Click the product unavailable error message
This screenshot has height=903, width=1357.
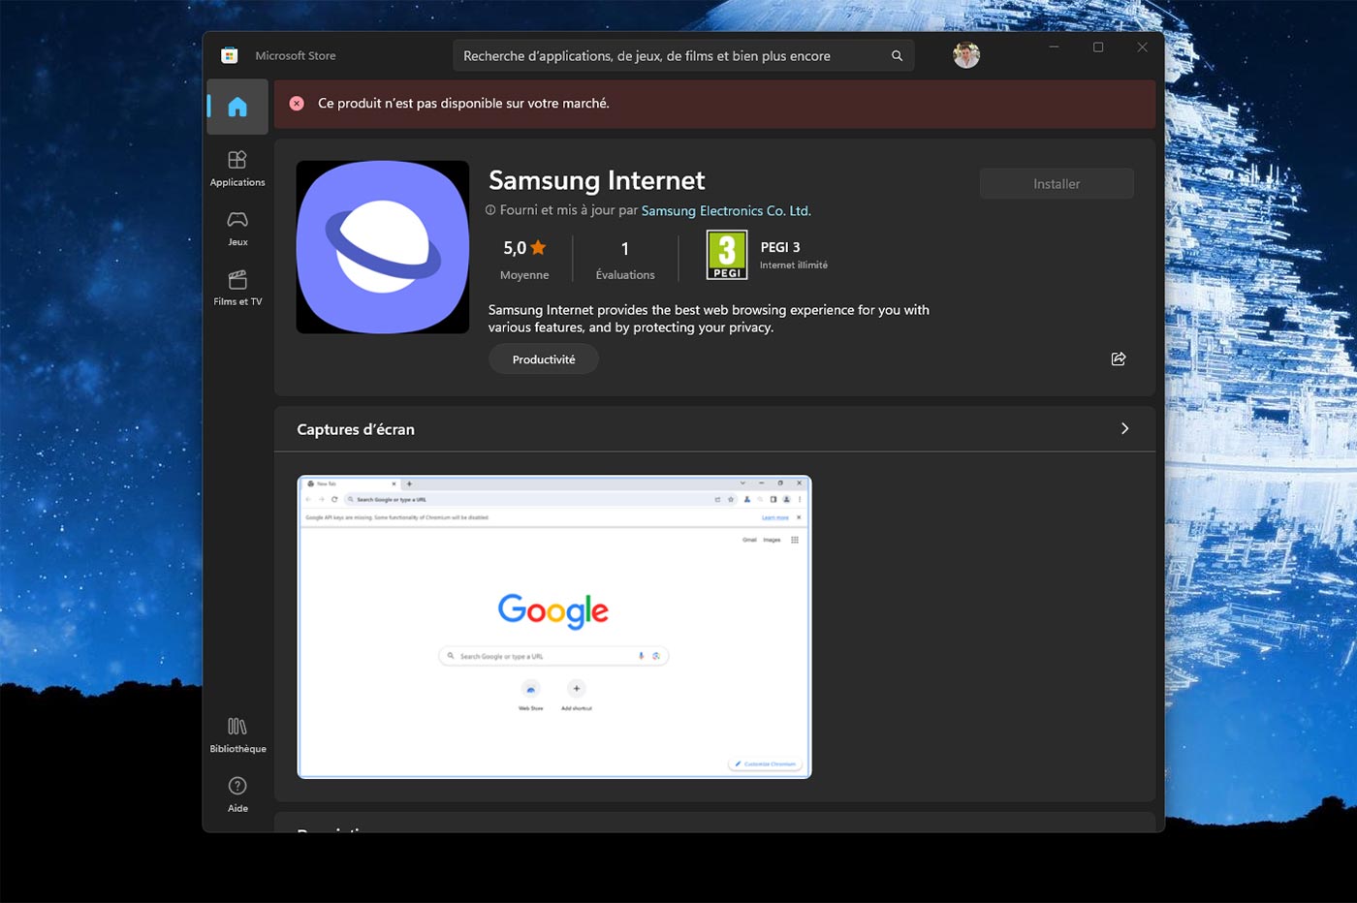pyautogui.click(x=463, y=104)
